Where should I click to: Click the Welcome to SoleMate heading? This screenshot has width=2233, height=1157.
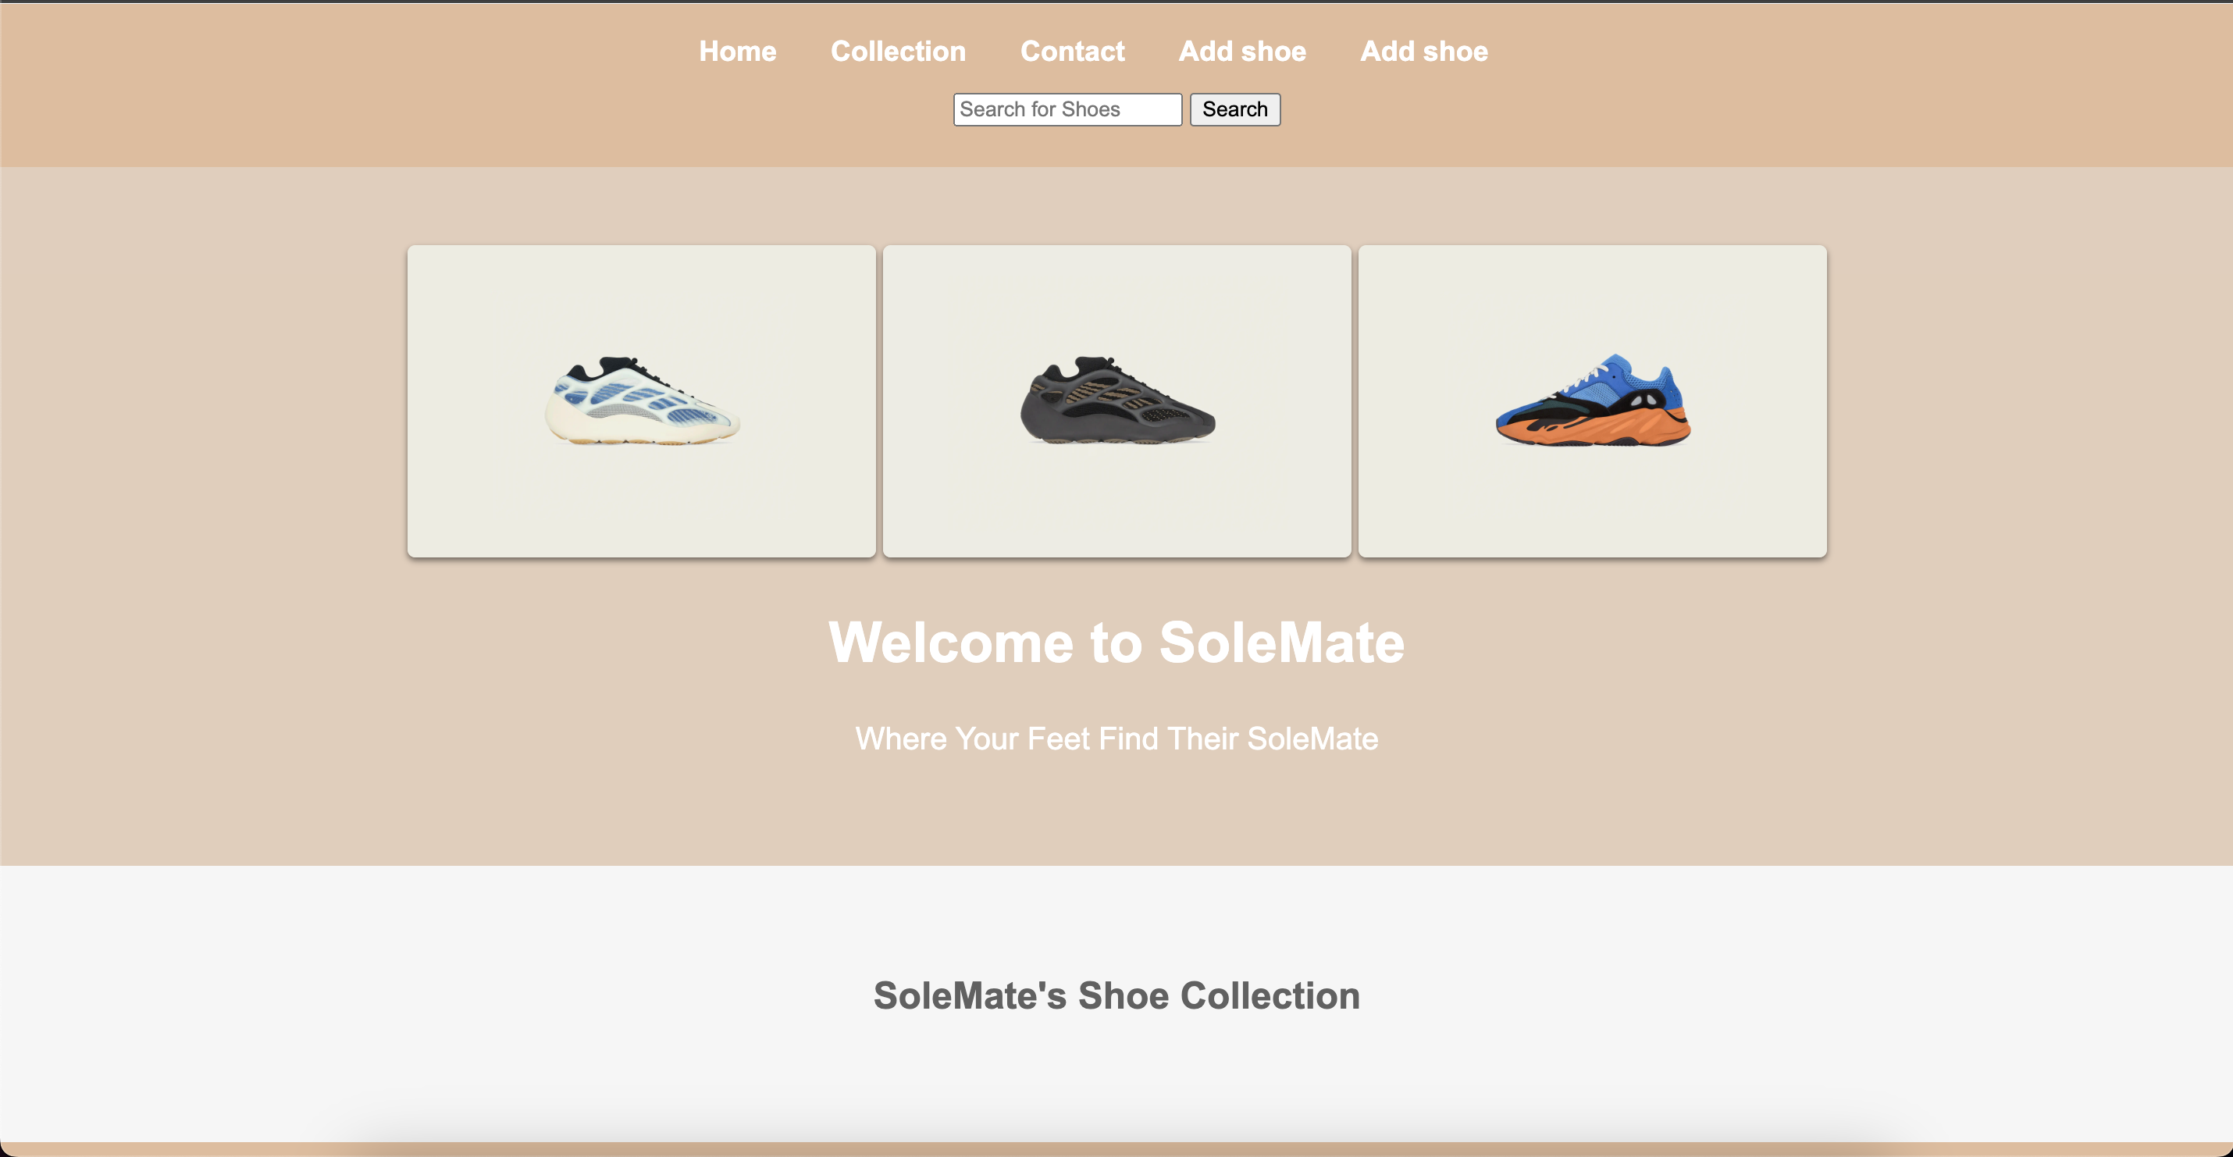1116,643
